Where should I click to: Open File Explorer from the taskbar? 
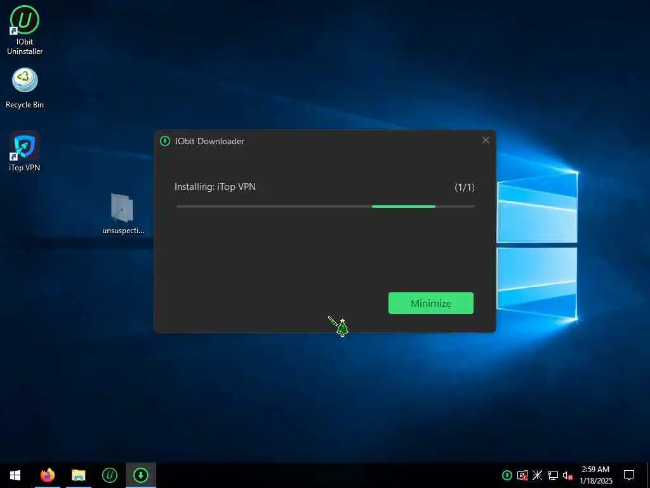coord(78,475)
